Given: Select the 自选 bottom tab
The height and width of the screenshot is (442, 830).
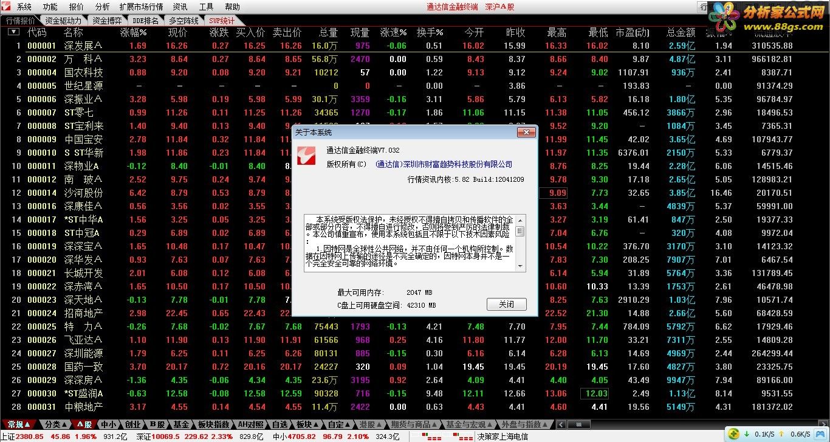Looking at the screenshot, I should click(280, 424).
